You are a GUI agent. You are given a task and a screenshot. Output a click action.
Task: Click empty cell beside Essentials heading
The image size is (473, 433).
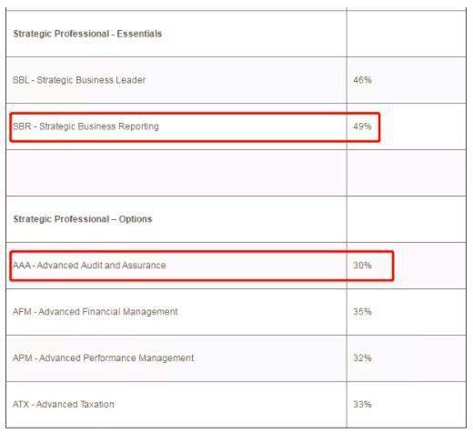[x=407, y=34]
